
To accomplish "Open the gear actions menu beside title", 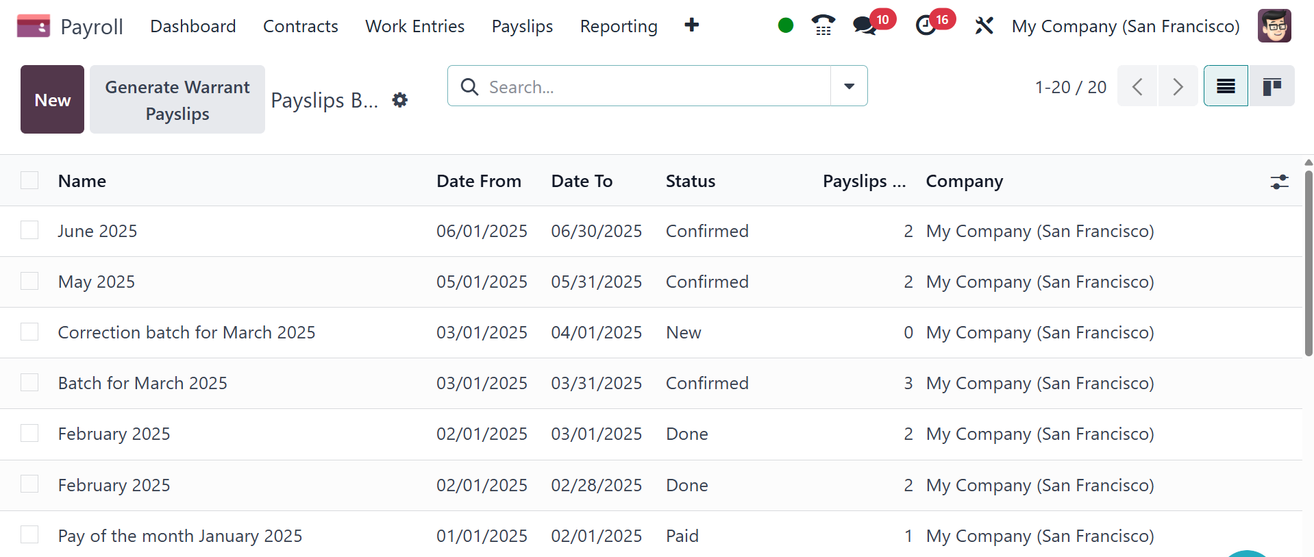I will [400, 100].
